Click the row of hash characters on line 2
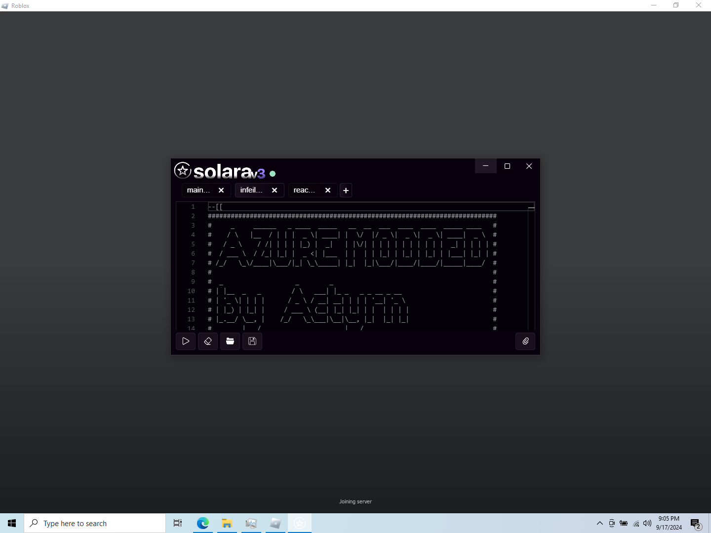Viewport: 711px width, 533px height. [x=352, y=216]
